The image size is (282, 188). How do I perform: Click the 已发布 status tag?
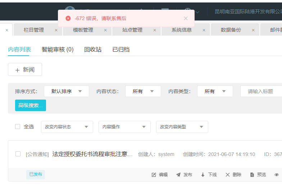pos(36,175)
